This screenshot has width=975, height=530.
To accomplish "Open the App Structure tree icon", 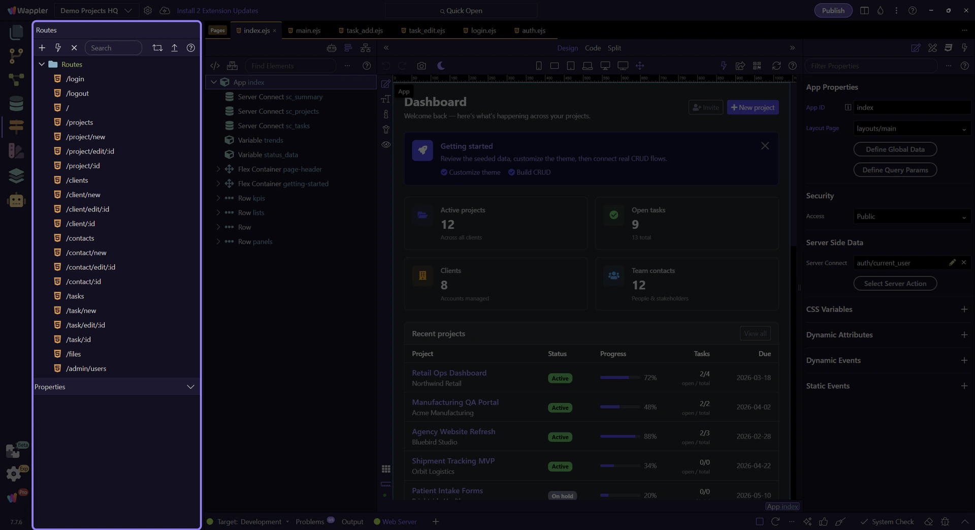I will click(365, 48).
